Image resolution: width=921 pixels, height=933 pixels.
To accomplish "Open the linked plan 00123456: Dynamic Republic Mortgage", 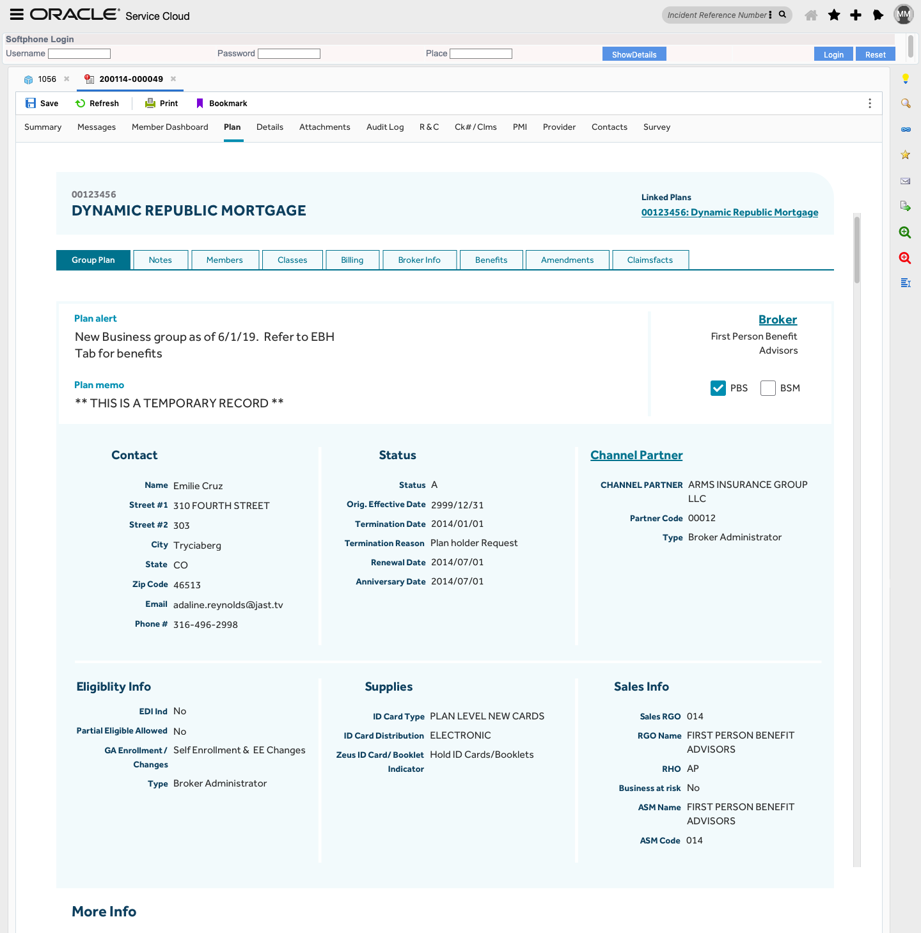I will [730, 212].
